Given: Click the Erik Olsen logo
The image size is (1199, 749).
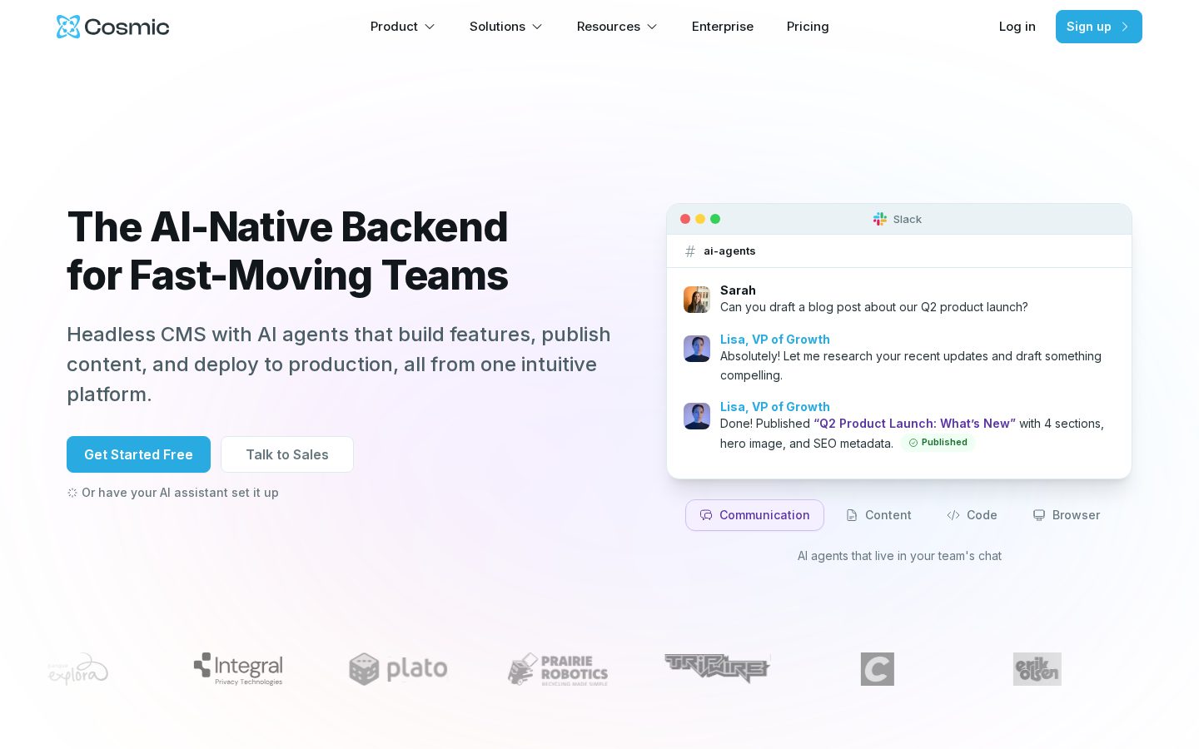Looking at the screenshot, I should pos(1037,669).
